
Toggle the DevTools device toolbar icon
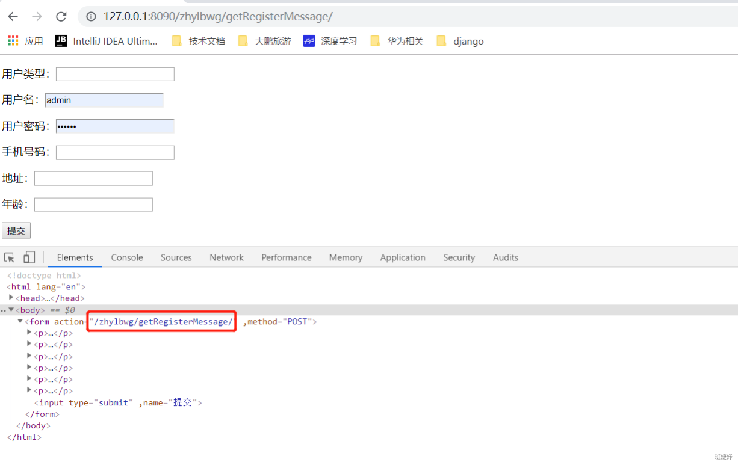[29, 257]
